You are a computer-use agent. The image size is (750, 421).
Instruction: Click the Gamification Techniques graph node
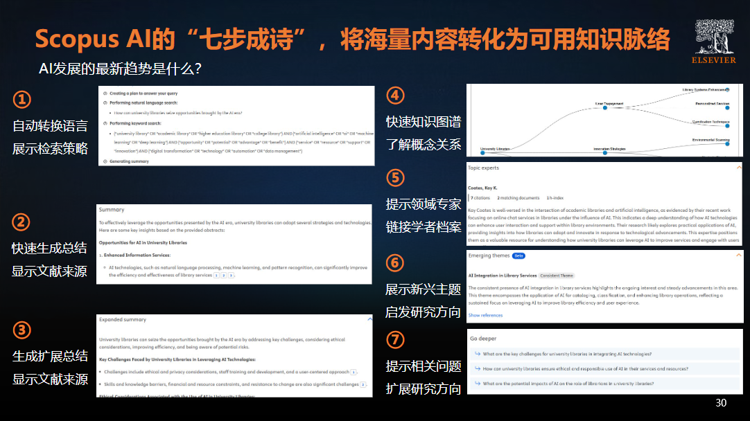click(x=728, y=126)
